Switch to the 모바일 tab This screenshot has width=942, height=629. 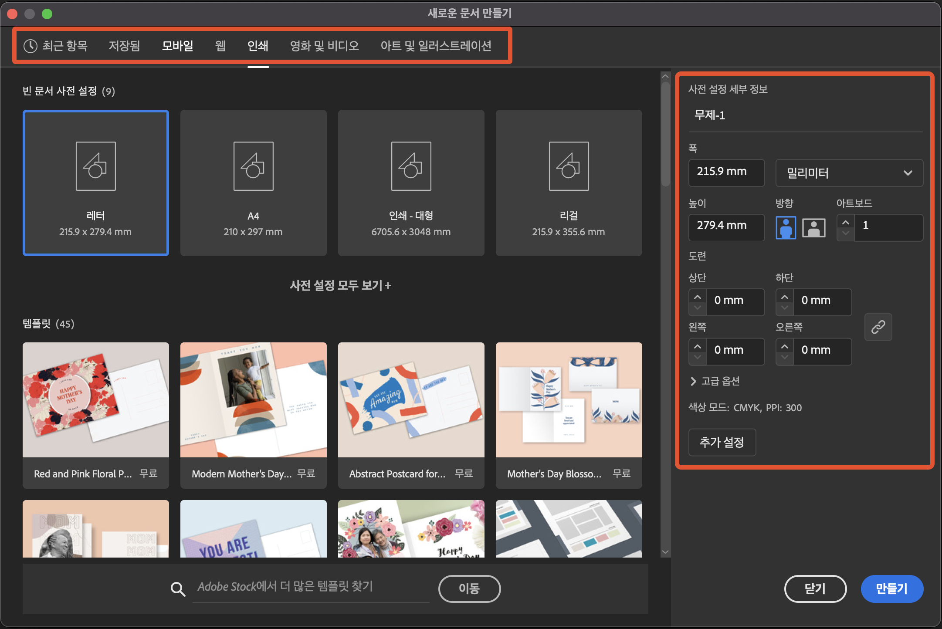tap(177, 46)
